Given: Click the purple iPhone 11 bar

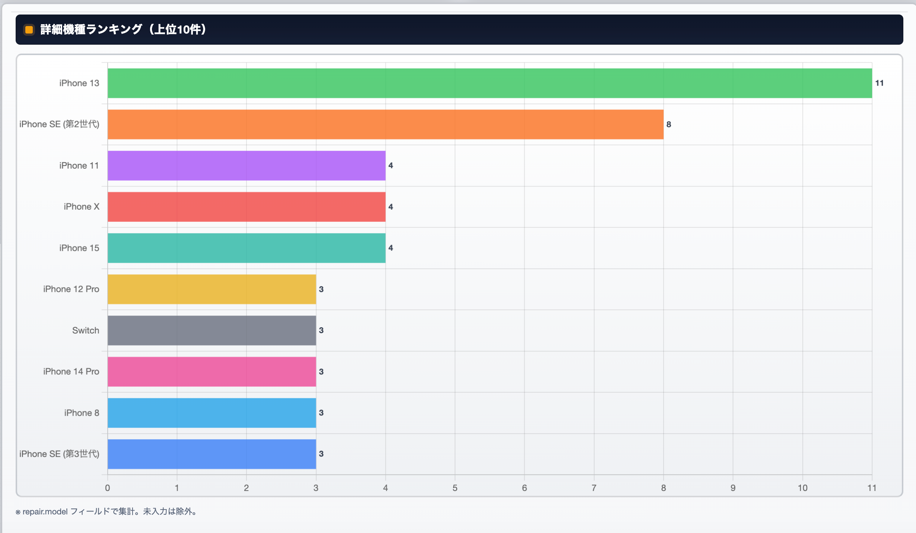Looking at the screenshot, I should tap(247, 166).
